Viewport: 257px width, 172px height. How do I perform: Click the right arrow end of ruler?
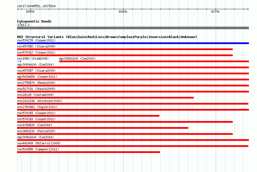point(248,9)
